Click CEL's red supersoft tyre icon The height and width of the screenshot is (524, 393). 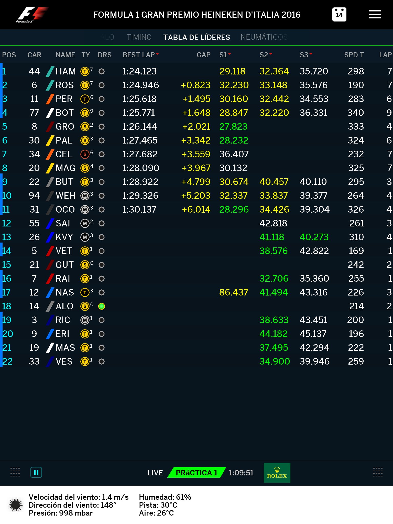pyautogui.click(x=85, y=154)
